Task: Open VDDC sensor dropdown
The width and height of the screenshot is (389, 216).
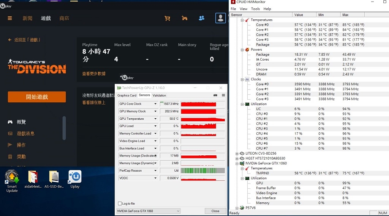Action: (x=155, y=178)
